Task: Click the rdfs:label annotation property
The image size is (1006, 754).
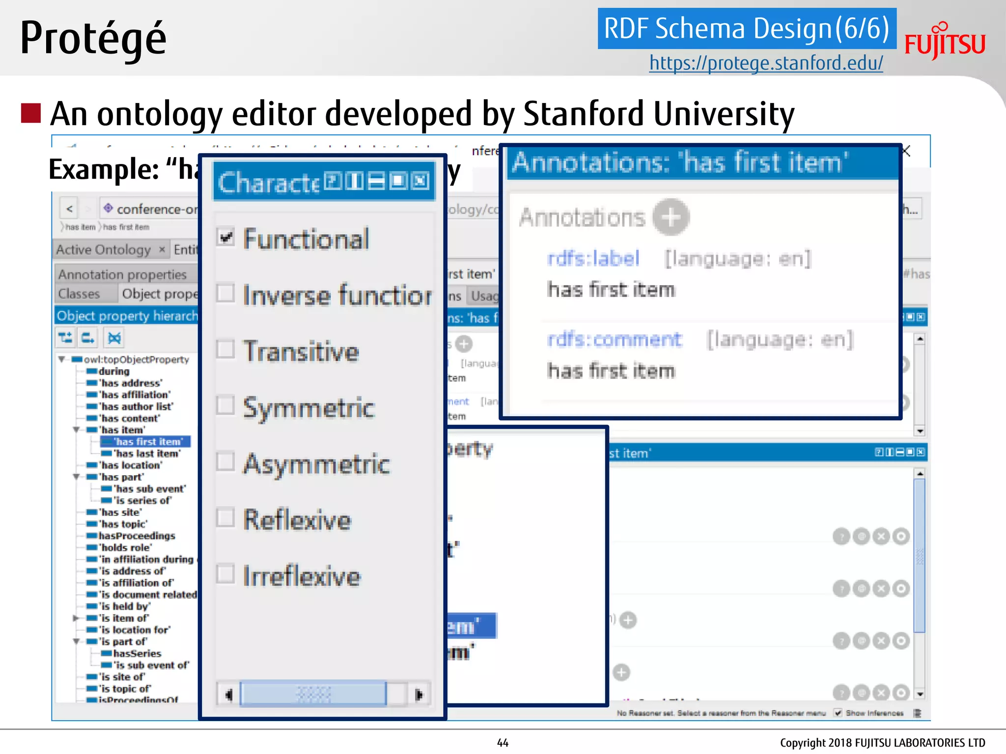Action: click(593, 259)
